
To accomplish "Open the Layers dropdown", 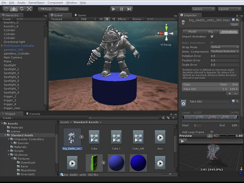I will pos(203,9).
